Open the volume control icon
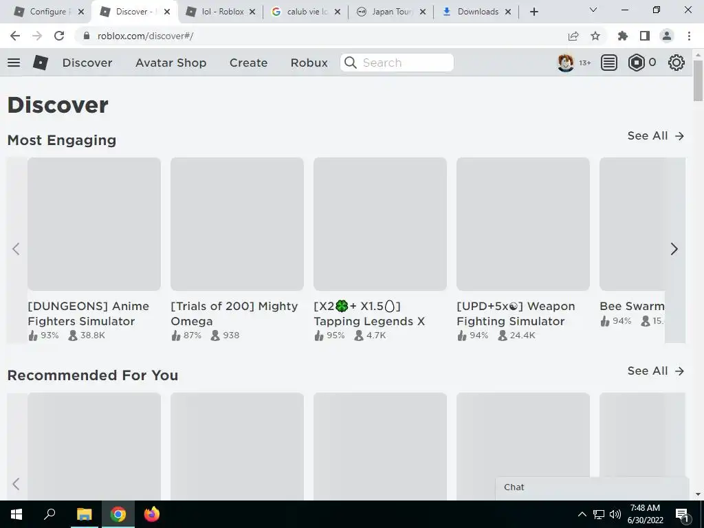 tap(615, 514)
